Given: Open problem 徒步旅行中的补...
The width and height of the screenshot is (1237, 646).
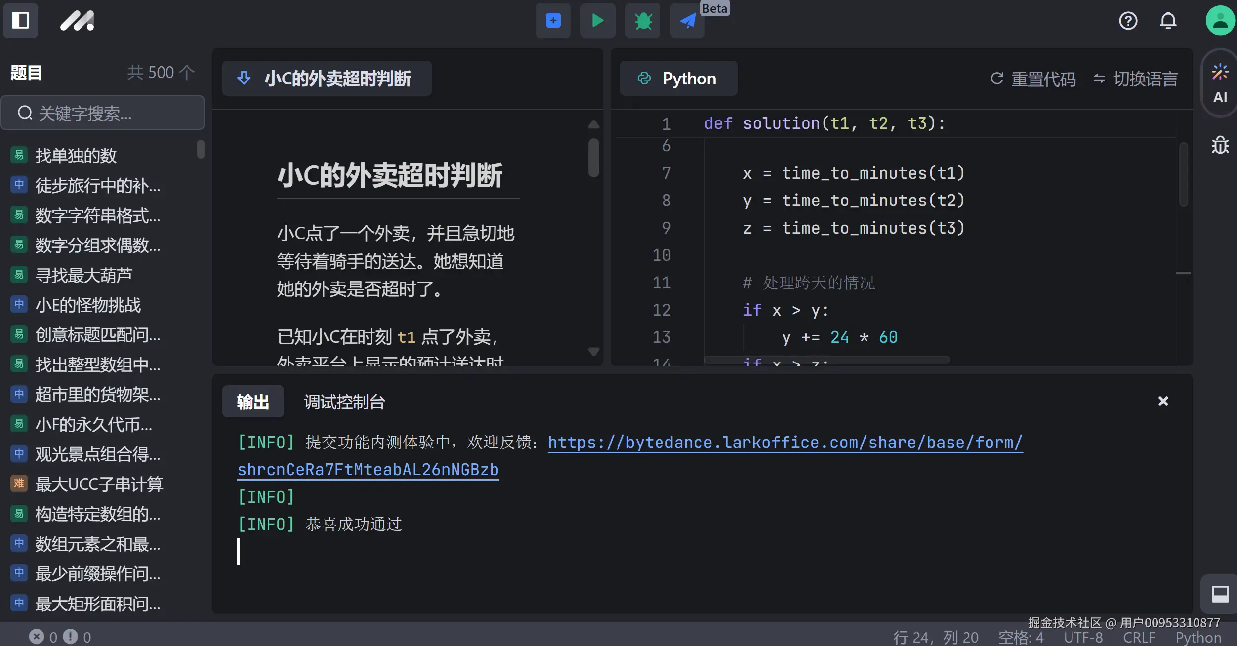Looking at the screenshot, I should (x=97, y=185).
